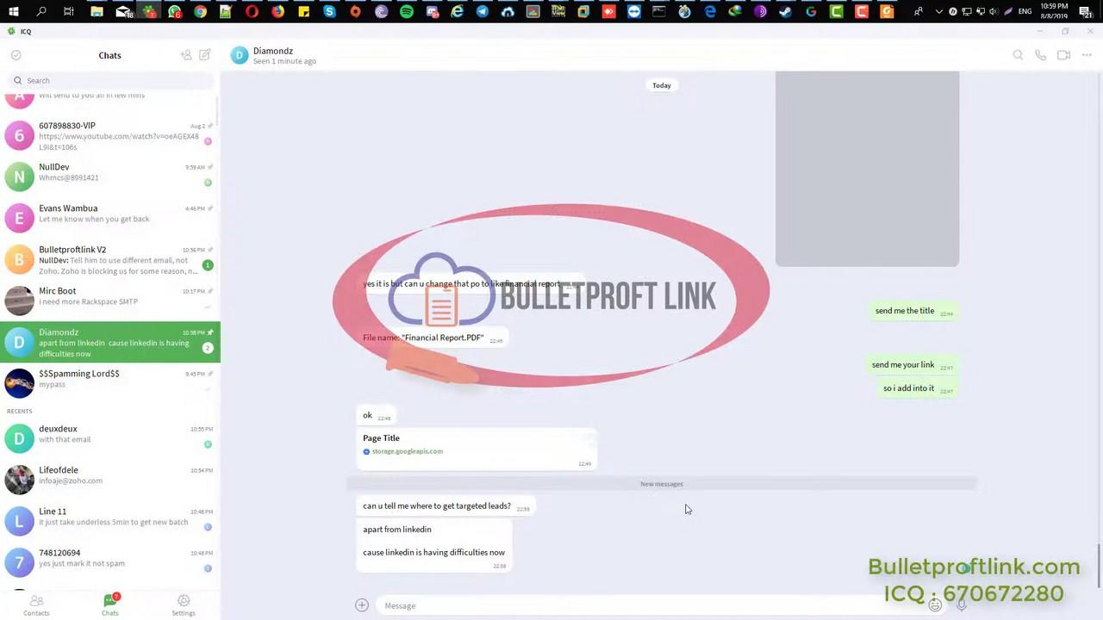
Task: Open TeamViewer from taskbar
Action: point(634,11)
